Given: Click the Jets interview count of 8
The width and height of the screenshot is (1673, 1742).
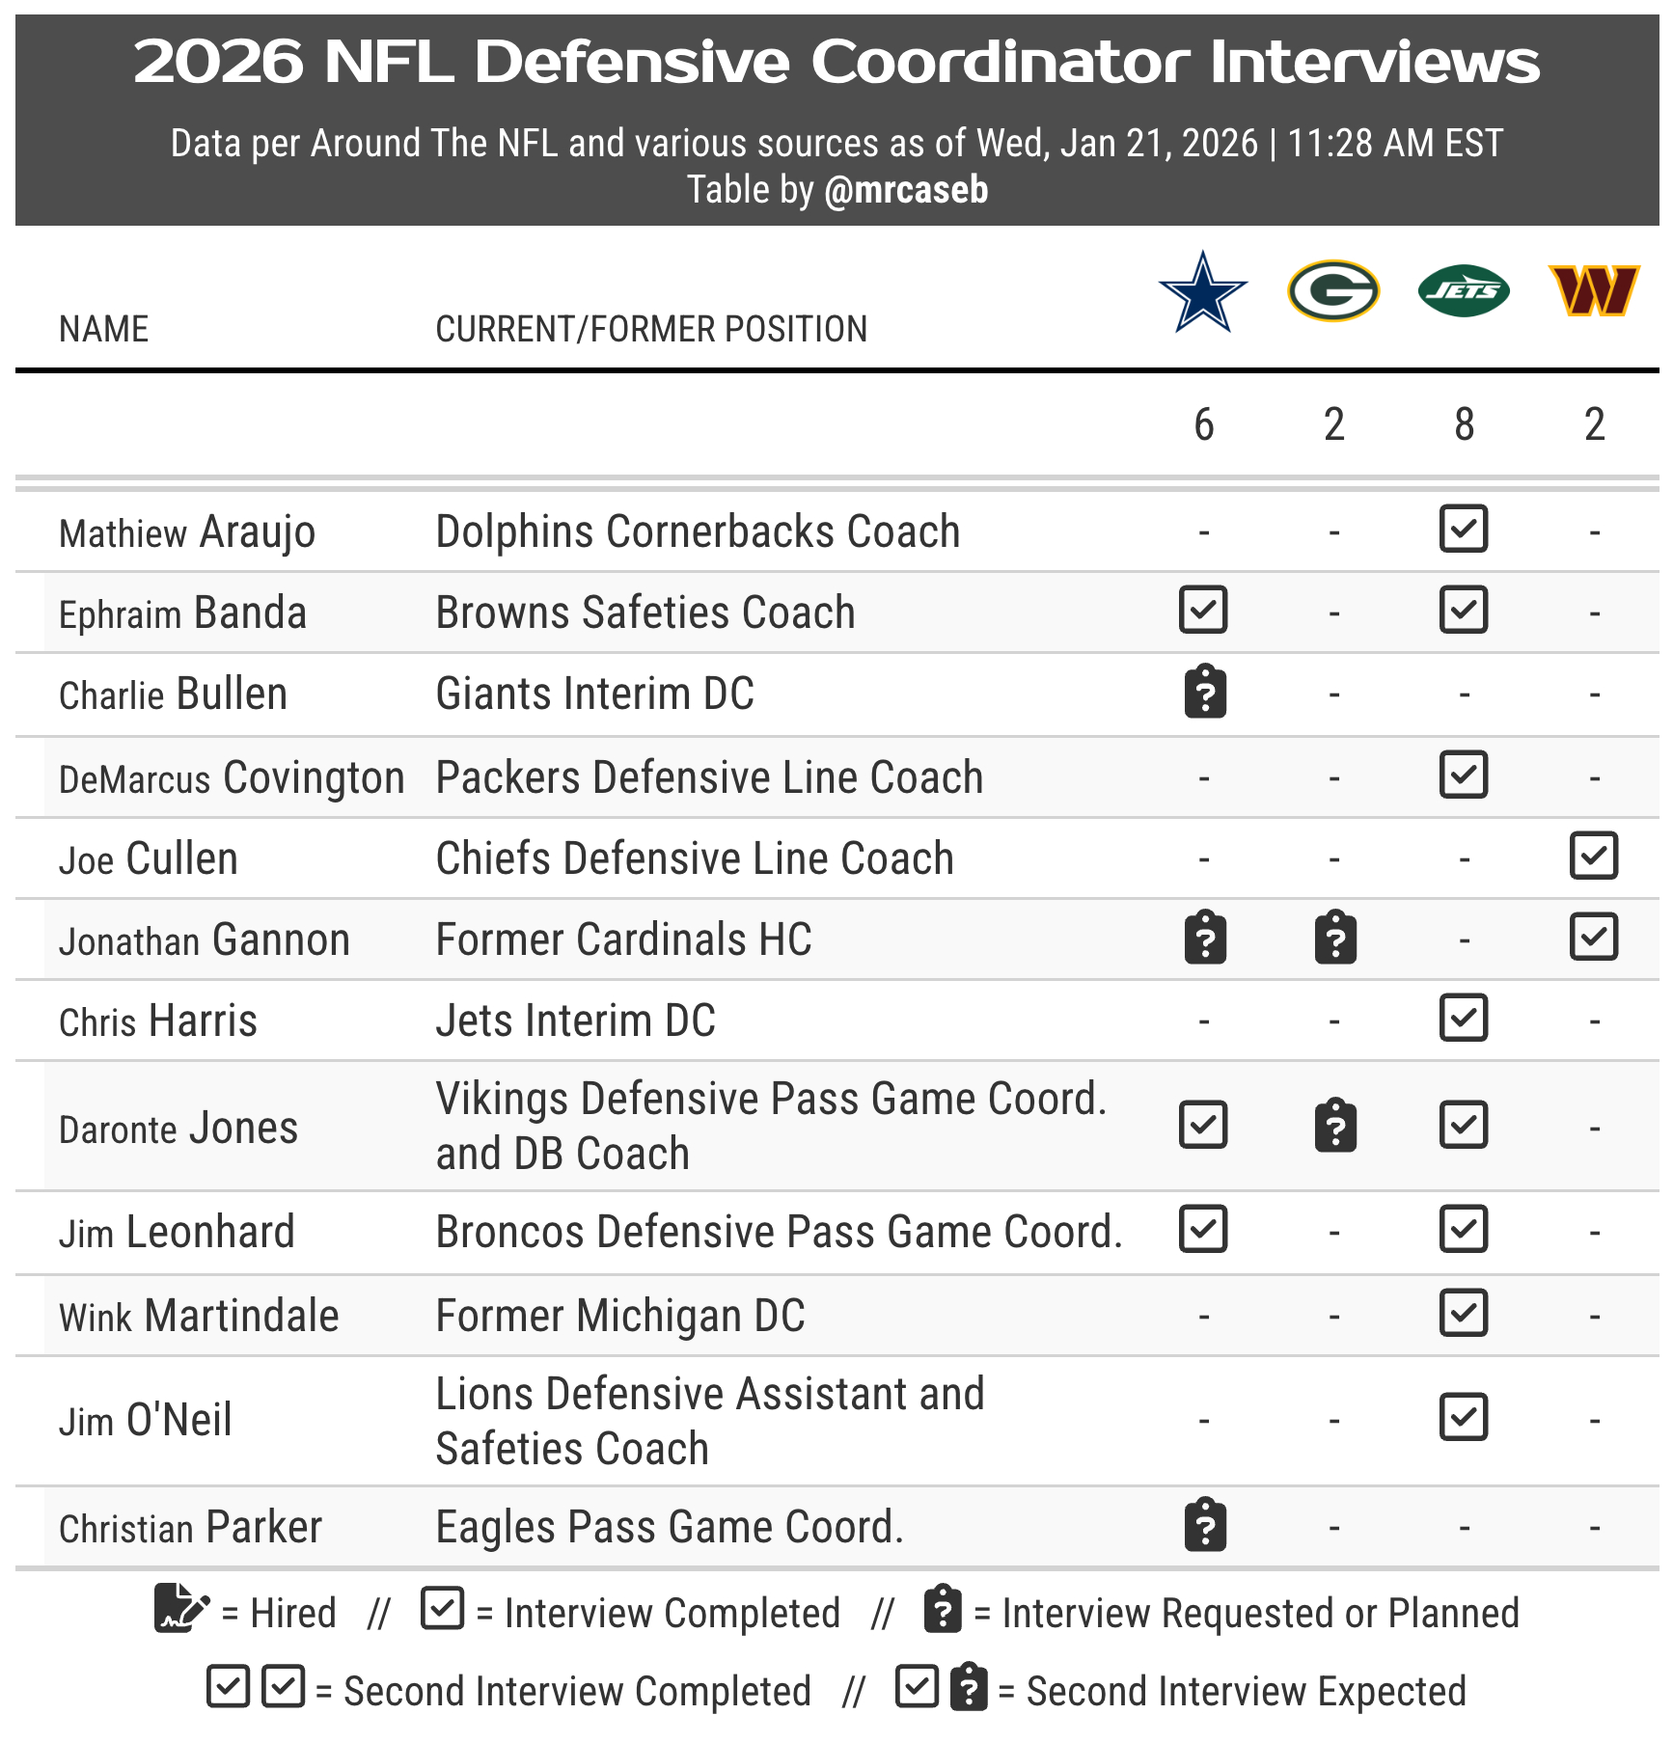Looking at the screenshot, I should tap(1464, 424).
